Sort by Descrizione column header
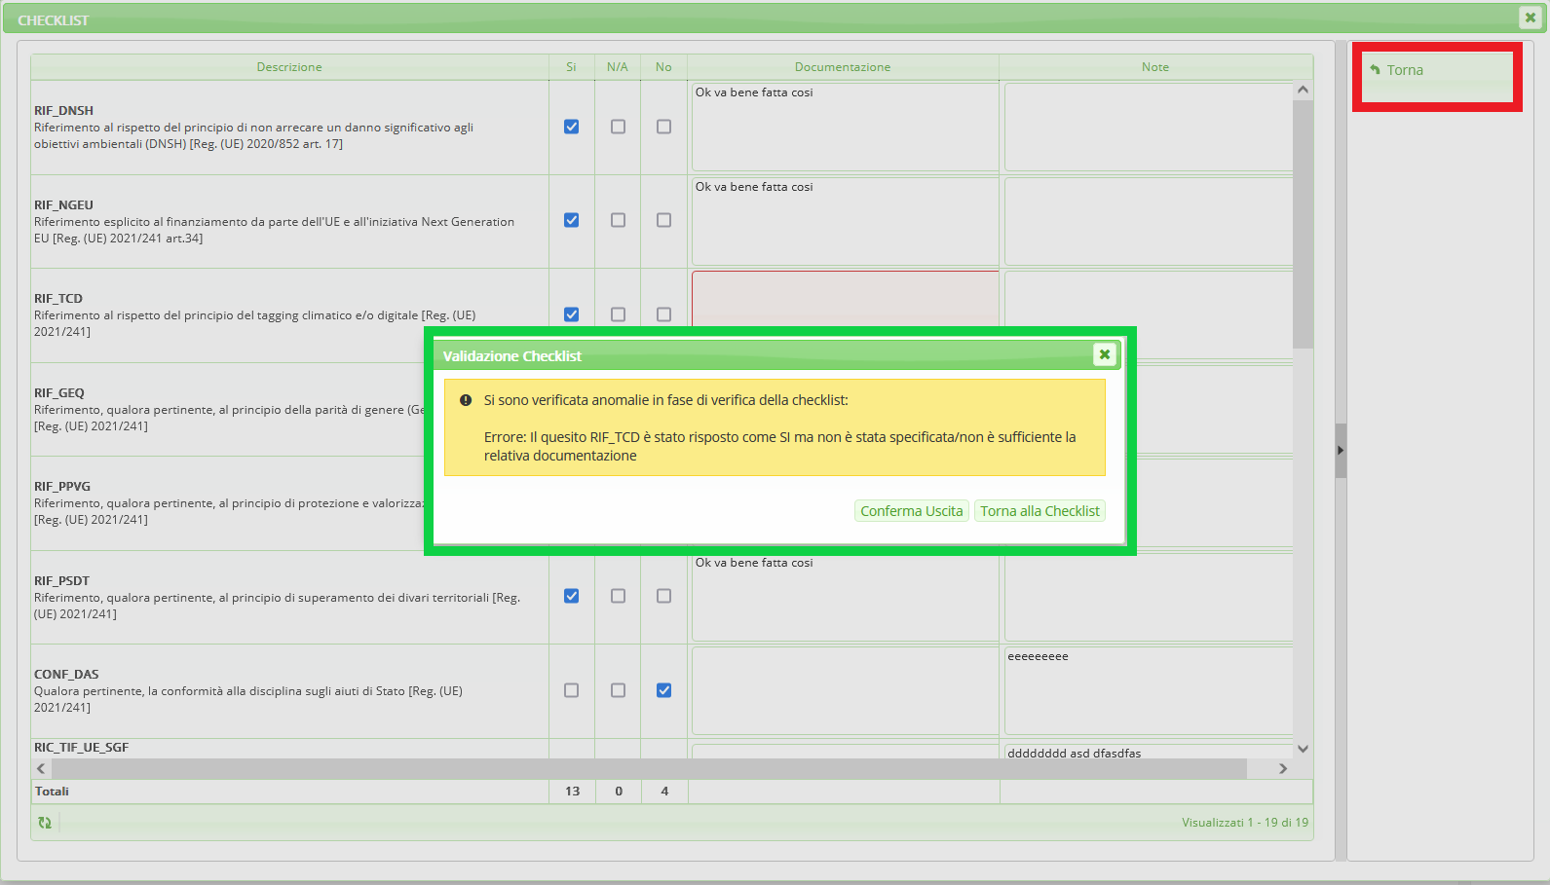This screenshot has height=885, width=1550. [x=289, y=67]
